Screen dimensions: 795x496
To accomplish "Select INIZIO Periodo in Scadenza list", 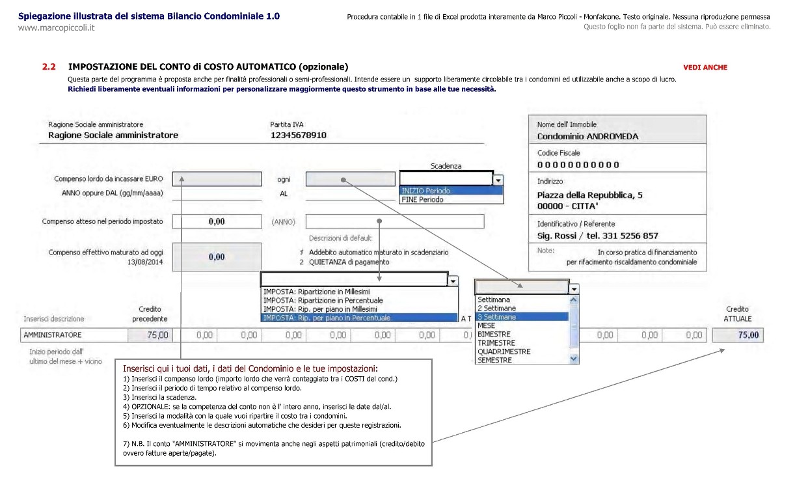I will (x=451, y=191).
